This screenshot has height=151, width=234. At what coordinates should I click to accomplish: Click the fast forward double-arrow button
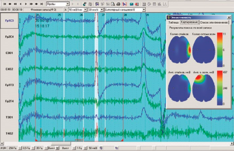pyautogui.click(x=31, y=4)
